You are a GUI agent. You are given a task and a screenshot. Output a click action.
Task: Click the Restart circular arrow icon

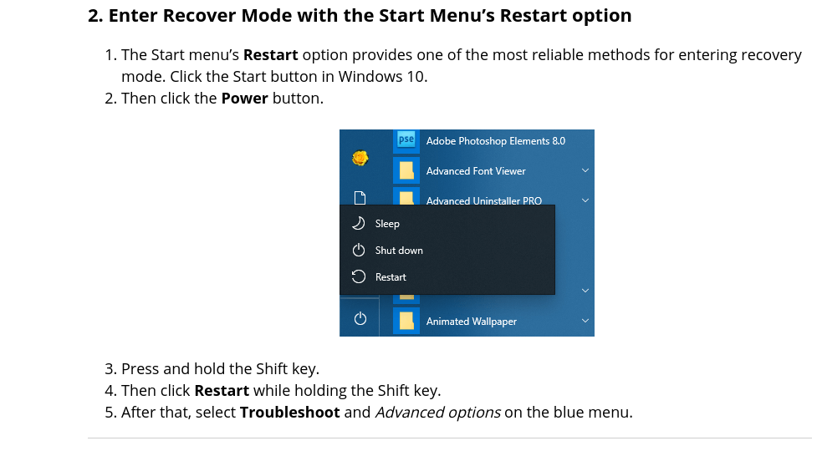click(x=359, y=276)
